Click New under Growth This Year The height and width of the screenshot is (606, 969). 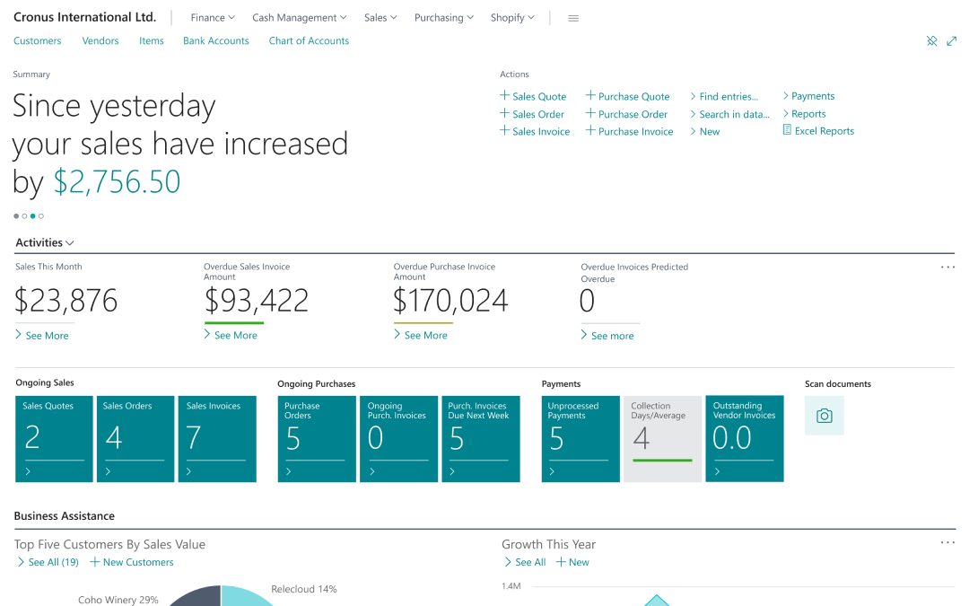pos(572,562)
